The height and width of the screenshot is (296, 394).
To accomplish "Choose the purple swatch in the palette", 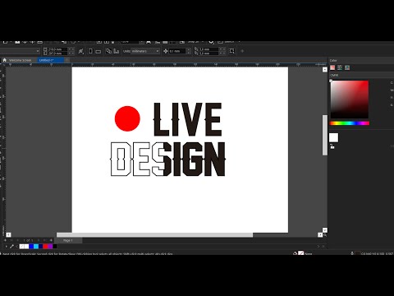I will [50, 247].
